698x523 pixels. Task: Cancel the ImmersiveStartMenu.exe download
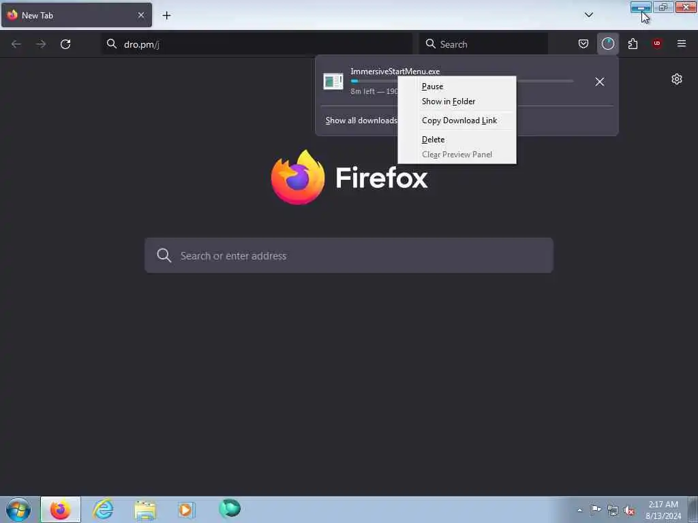tap(600, 82)
